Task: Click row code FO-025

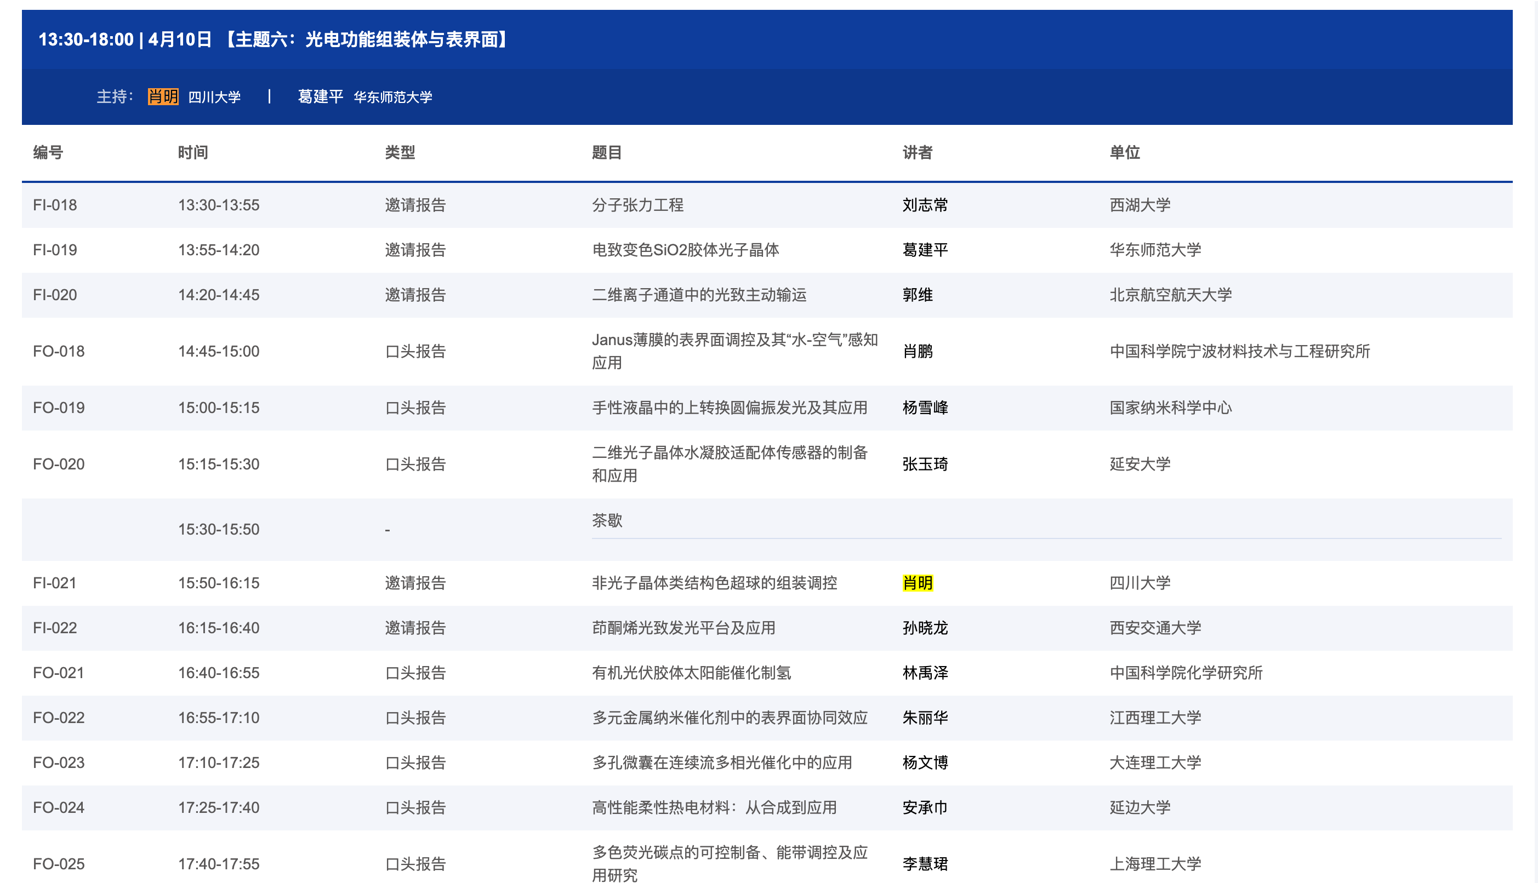Action: [x=58, y=864]
